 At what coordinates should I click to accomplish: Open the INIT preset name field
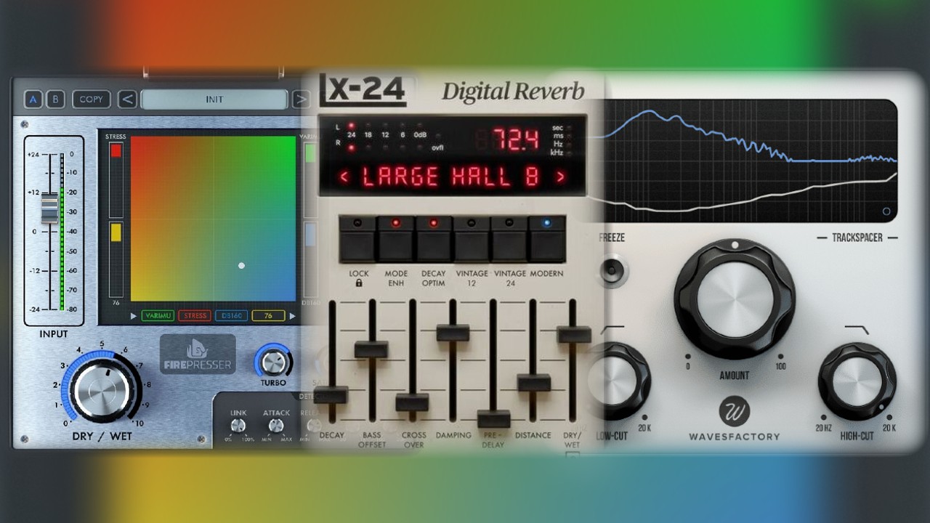point(214,100)
